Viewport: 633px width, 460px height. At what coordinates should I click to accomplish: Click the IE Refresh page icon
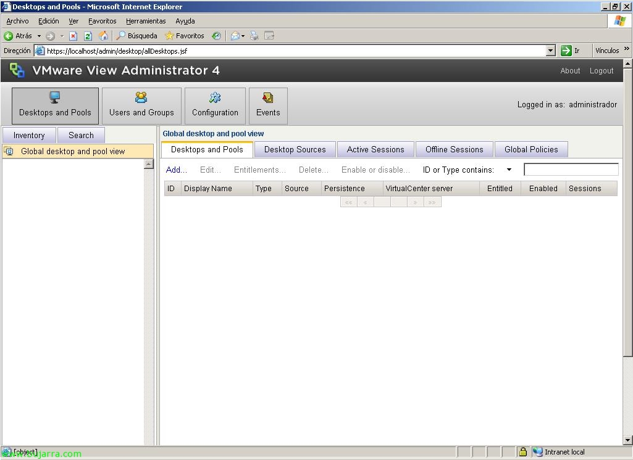pyautogui.click(x=88, y=36)
